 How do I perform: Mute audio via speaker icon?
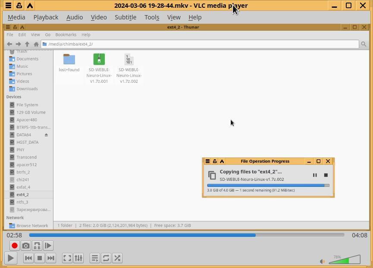[x=322, y=262]
